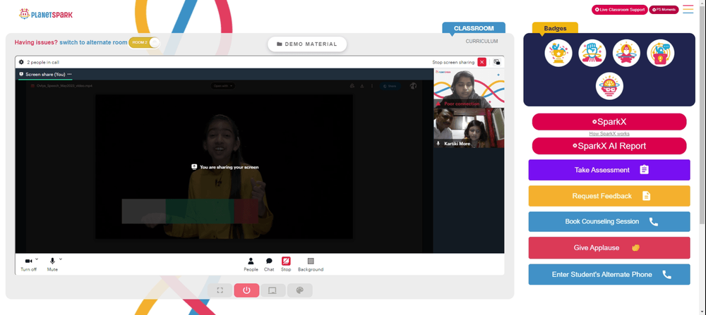Open the How SparkX works link

click(x=609, y=133)
